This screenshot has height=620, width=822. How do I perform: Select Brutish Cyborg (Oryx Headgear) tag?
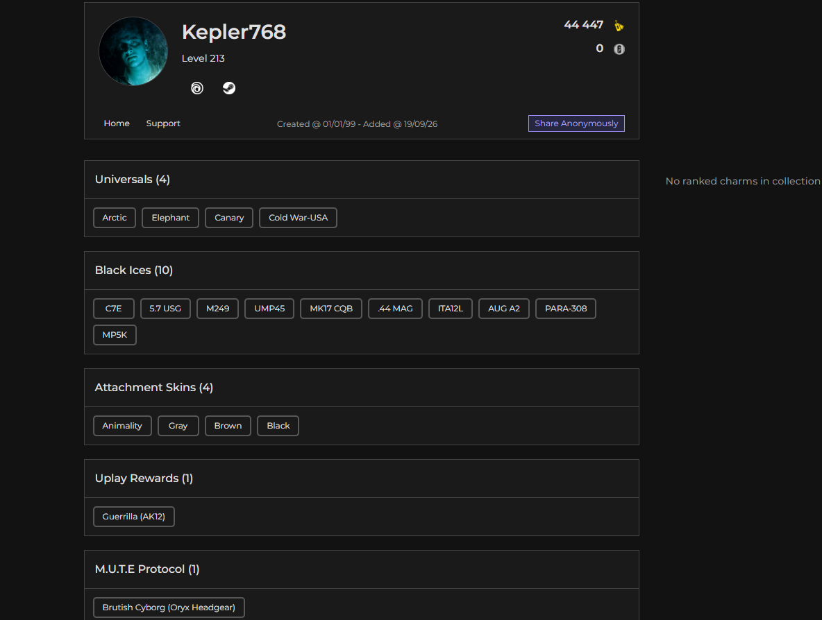(x=169, y=608)
